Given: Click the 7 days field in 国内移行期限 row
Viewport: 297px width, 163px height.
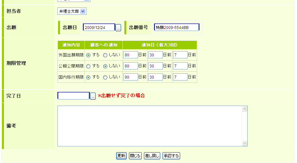Looking at the screenshot, I should pos(180,77).
